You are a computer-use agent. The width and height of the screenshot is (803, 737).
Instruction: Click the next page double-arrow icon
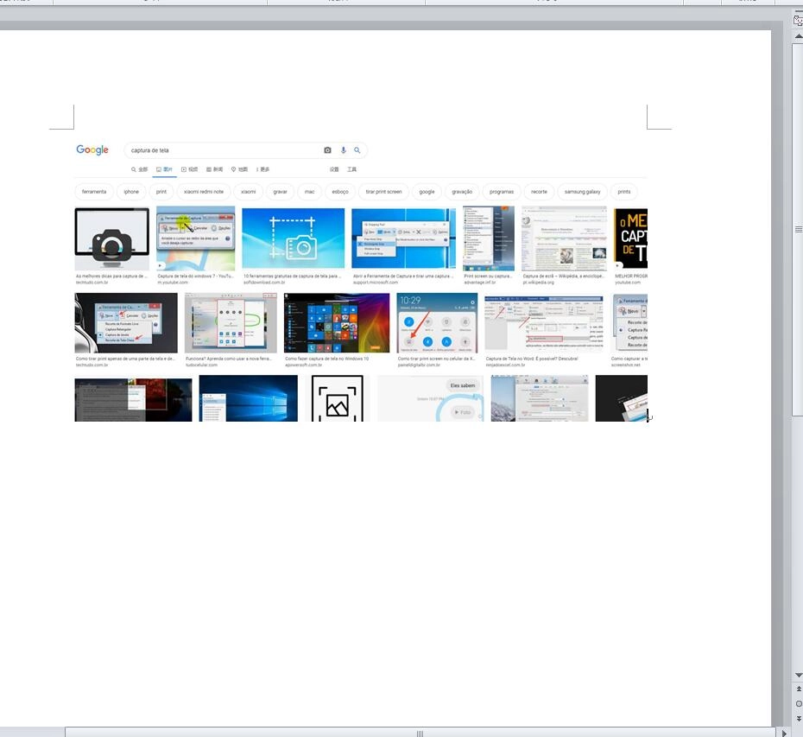tap(798, 718)
